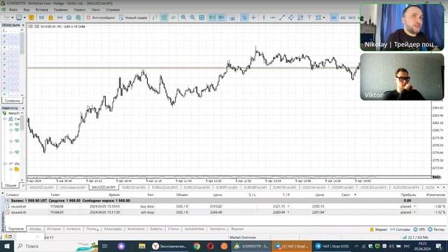Open the Символы tab in Market Watch

(x=13, y=101)
